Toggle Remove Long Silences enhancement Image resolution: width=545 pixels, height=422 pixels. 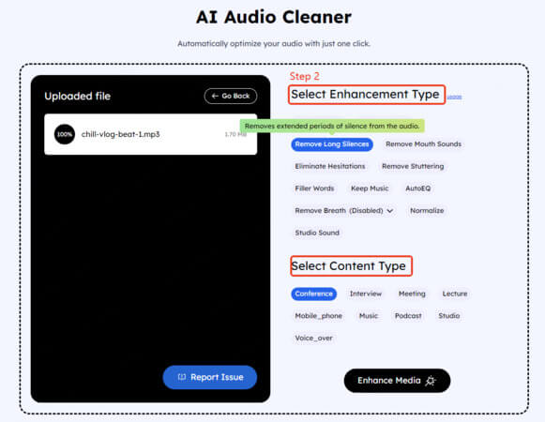[332, 144]
